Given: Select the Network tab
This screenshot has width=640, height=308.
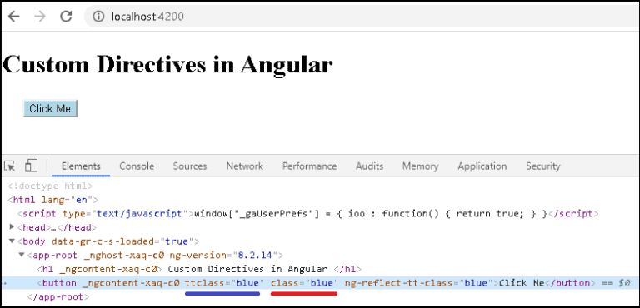Looking at the screenshot, I should 245,166.
